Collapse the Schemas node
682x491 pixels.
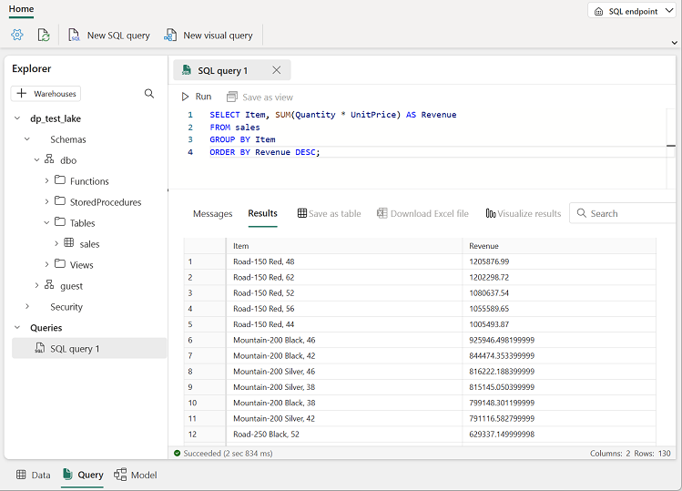(x=27, y=138)
